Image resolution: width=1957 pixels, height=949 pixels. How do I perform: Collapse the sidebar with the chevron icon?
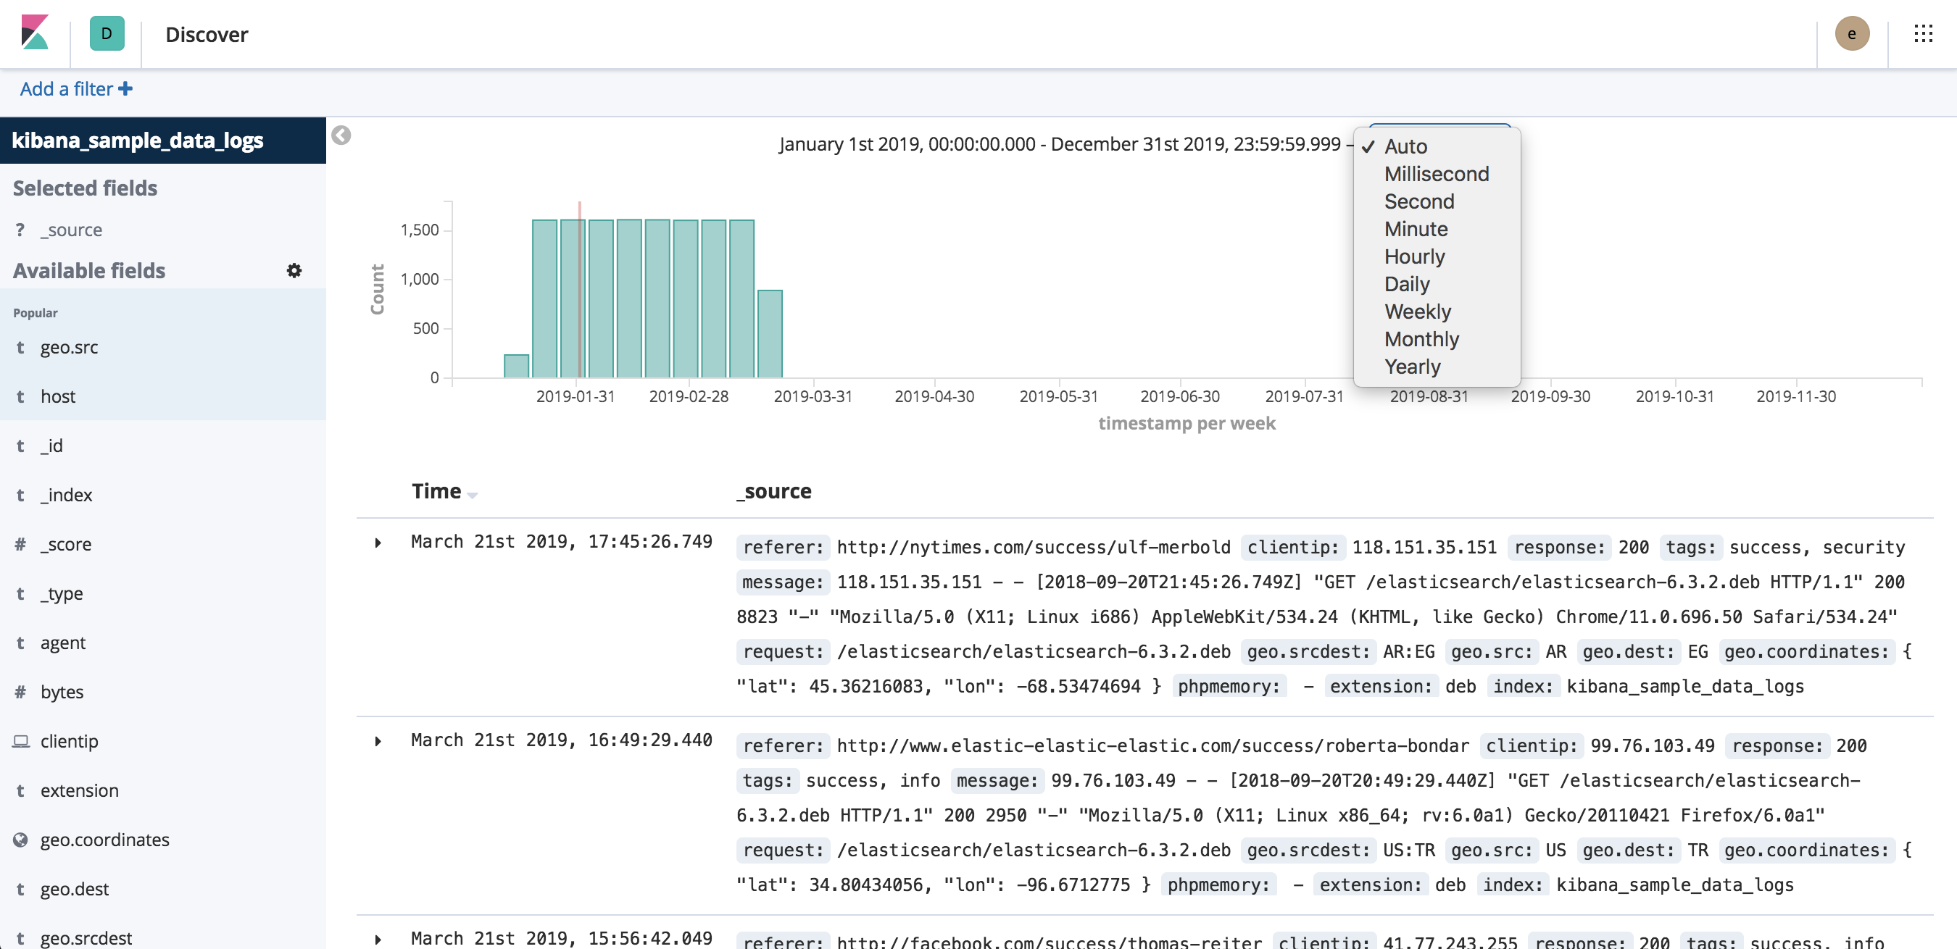(x=341, y=136)
